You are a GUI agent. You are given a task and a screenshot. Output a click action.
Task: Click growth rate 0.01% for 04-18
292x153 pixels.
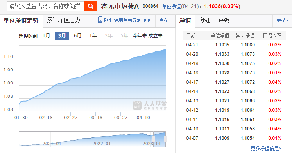point(275,73)
